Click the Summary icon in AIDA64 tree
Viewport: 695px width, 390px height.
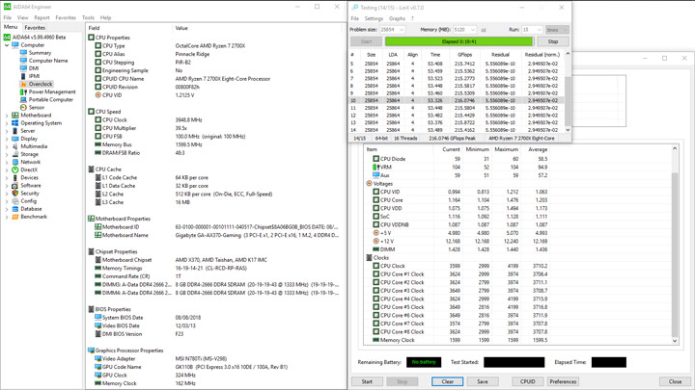[23, 53]
